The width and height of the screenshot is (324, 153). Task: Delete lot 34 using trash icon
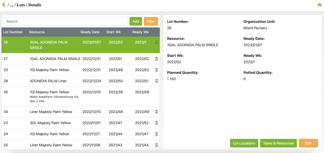(x=156, y=112)
